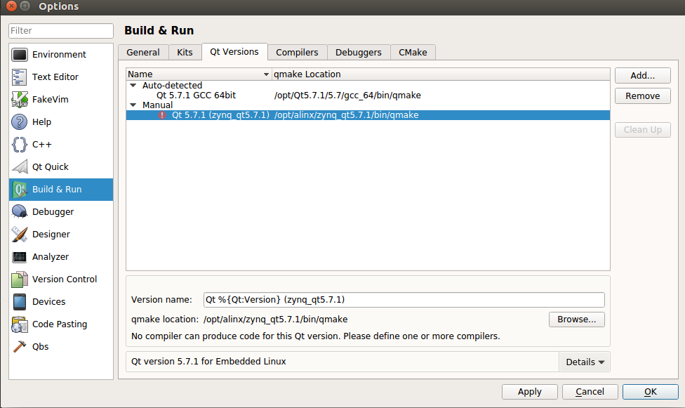Click the Cancel button
This screenshot has height=408, width=685.
pos(590,392)
